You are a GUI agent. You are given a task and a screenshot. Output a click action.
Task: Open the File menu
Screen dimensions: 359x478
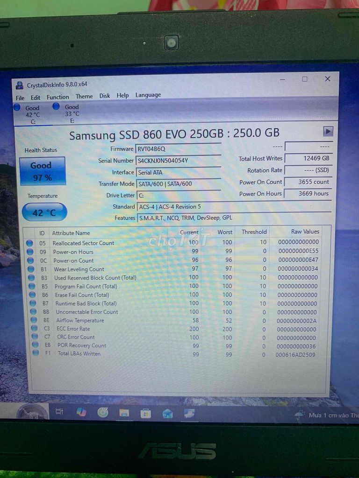click(20, 98)
